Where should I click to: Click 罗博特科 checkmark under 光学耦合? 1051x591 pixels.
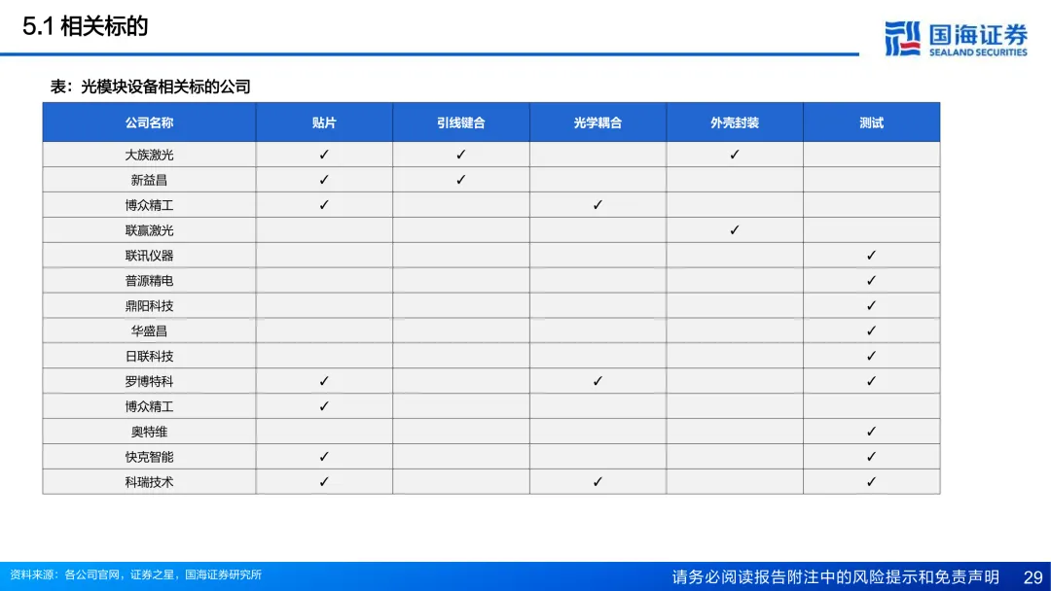tap(598, 381)
